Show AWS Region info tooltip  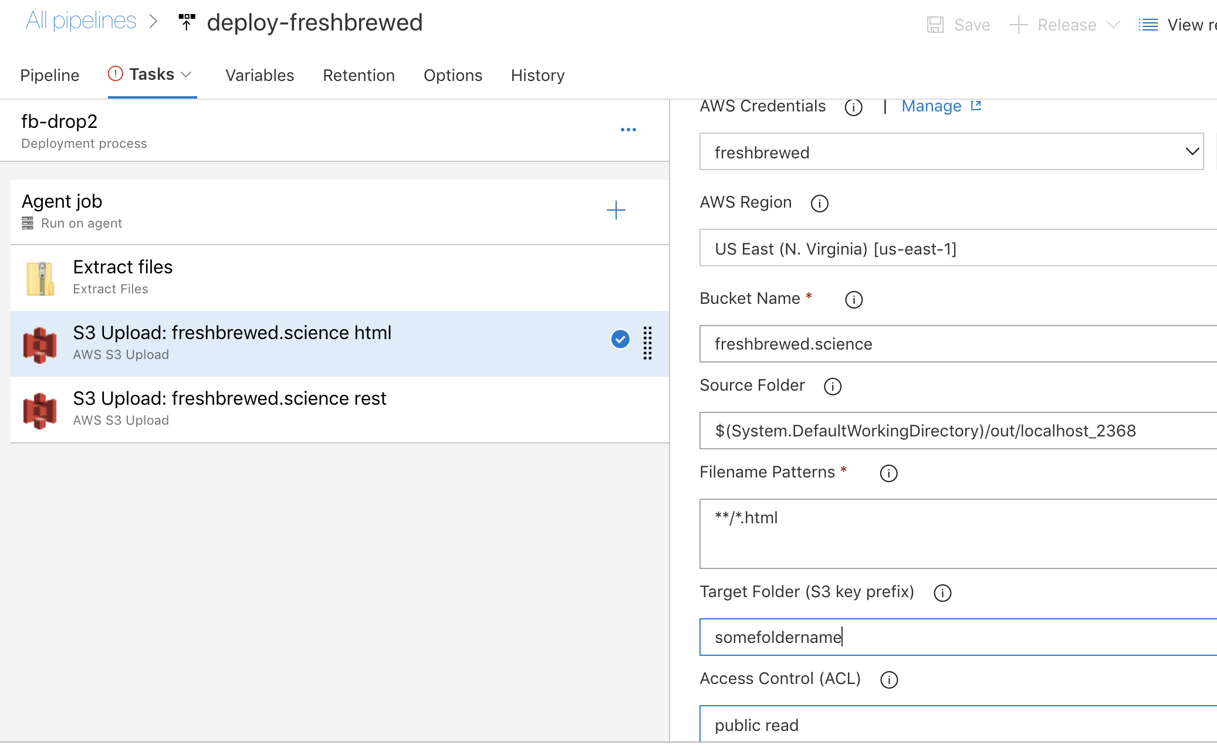point(819,203)
